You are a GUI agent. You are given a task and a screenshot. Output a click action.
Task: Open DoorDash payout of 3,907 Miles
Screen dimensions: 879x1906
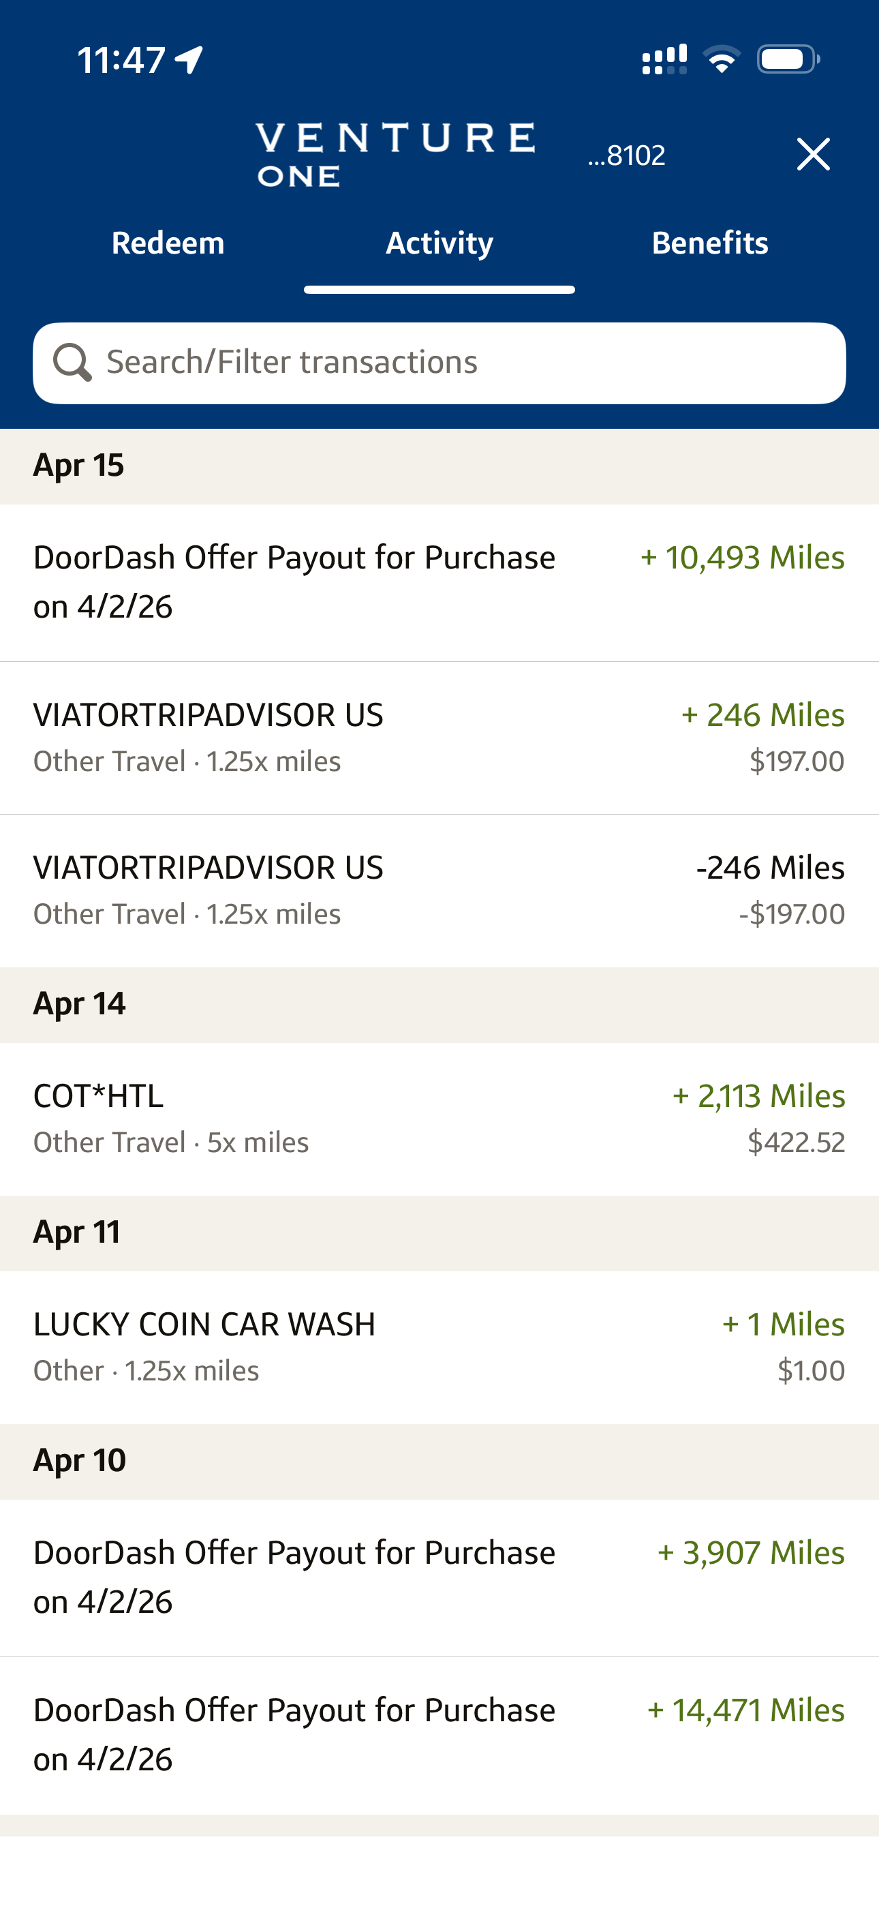(x=439, y=1577)
